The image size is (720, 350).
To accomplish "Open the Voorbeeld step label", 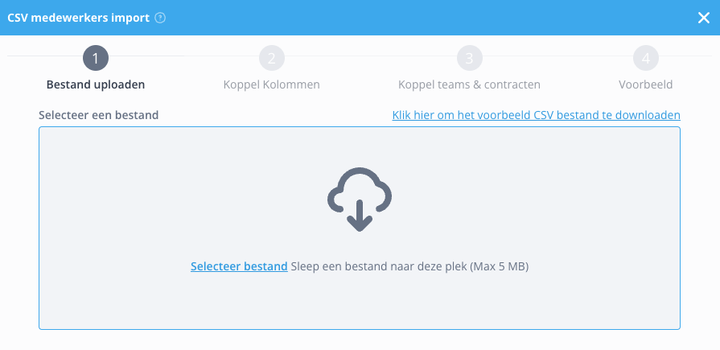I will pos(646,85).
